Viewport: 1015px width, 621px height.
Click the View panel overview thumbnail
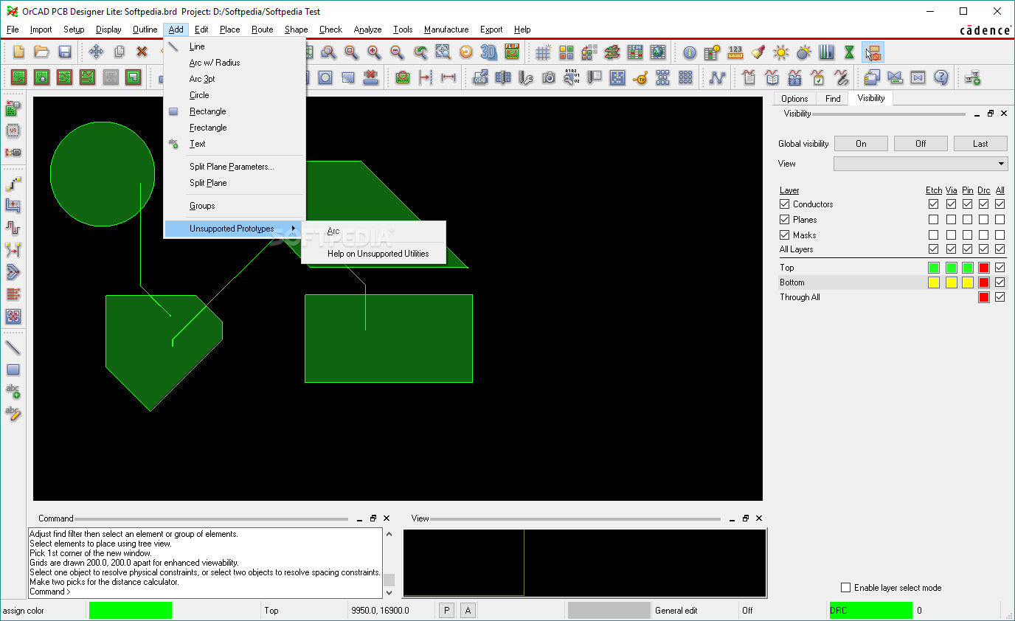click(x=585, y=562)
